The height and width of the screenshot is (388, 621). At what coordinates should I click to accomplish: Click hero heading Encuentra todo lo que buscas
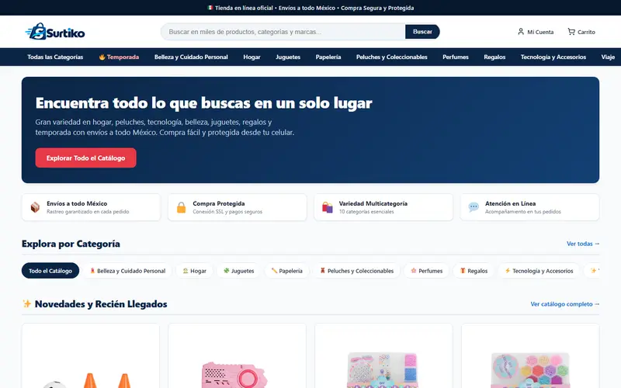(203, 103)
